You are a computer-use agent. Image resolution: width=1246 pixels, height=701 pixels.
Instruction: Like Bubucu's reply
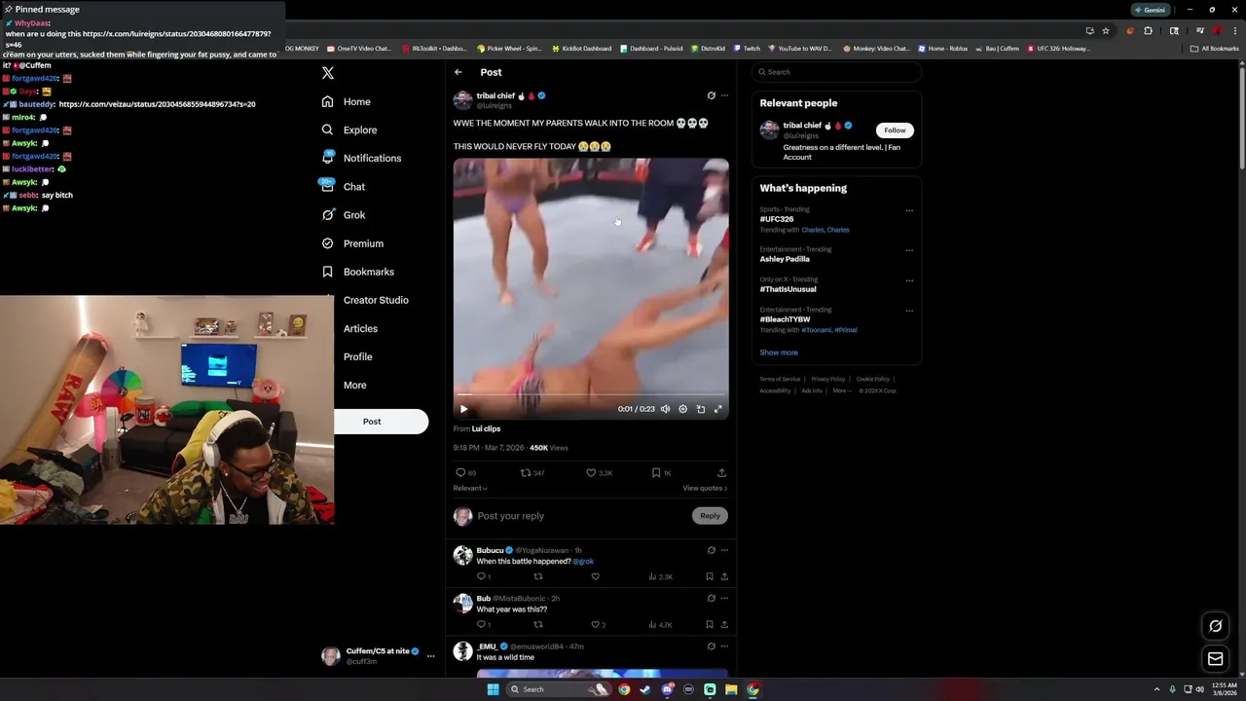coord(596,576)
